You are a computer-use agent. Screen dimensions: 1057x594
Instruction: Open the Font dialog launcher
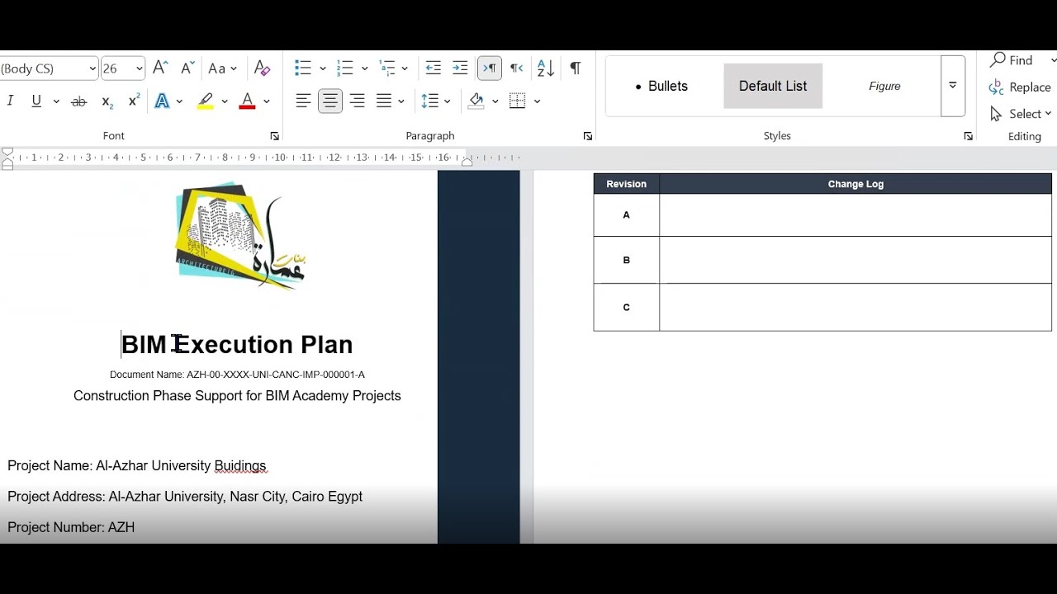(274, 136)
